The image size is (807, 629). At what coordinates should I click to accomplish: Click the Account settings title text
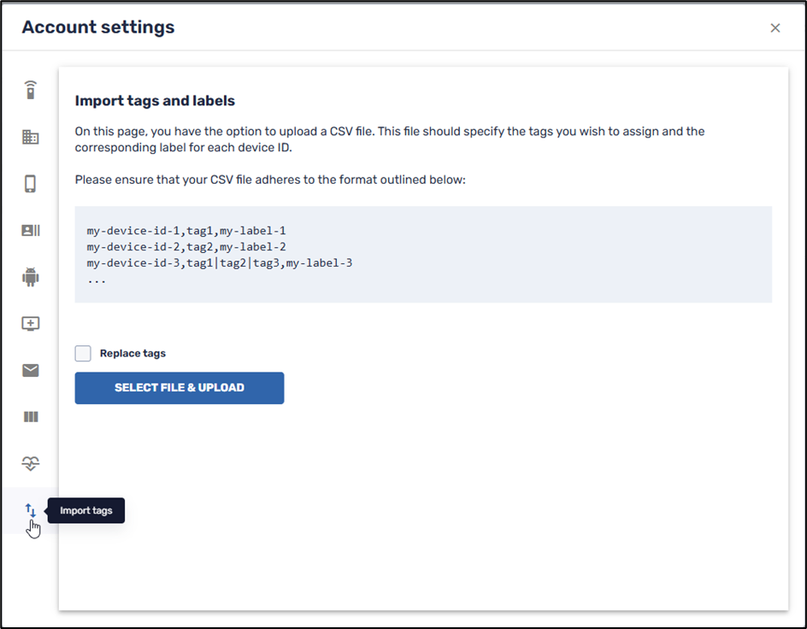97,26
